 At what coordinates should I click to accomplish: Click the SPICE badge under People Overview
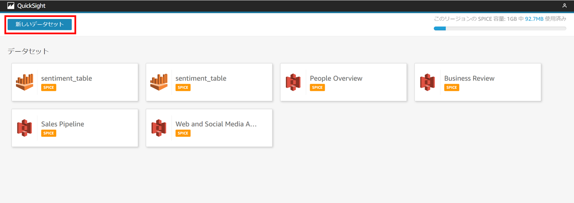[x=317, y=87]
